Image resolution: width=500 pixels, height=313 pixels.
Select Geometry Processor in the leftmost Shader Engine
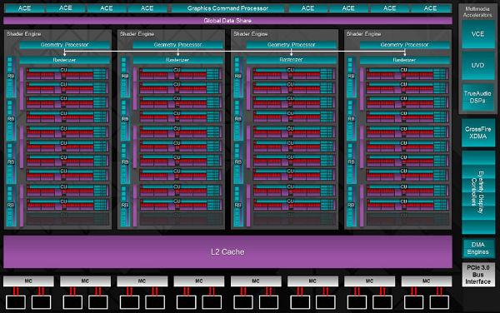tap(65, 45)
